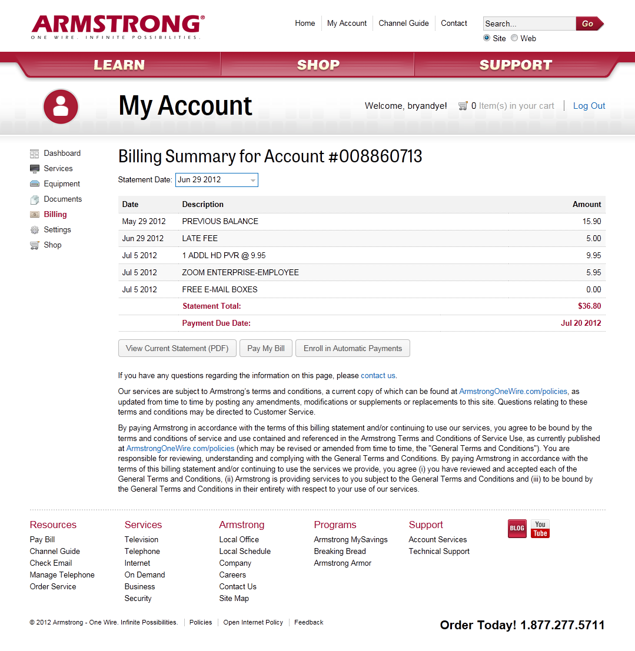
Task: Select the Site search radio button
Action: 487,38
